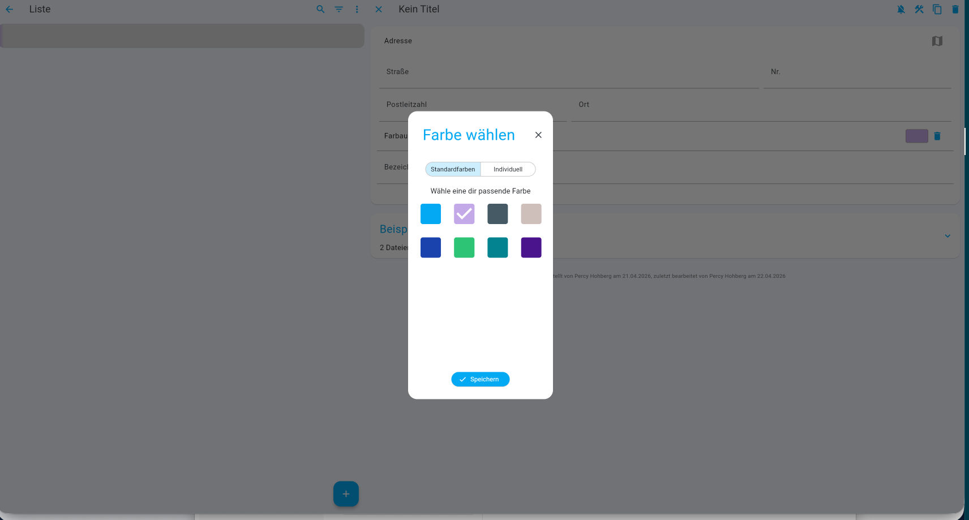Open the purple color preview chip

pyautogui.click(x=916, y=136)
